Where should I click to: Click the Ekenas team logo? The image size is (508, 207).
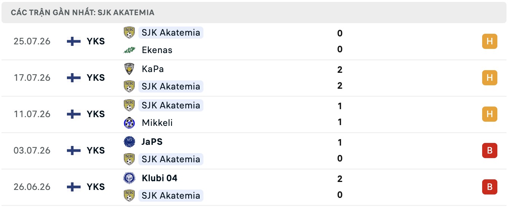tap(129, 50)
